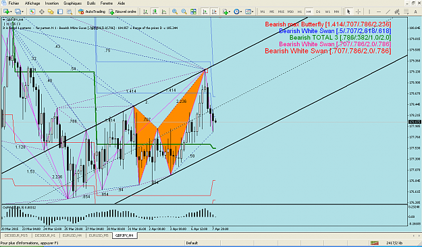Select the cursor arrow tool

(348, 12)
